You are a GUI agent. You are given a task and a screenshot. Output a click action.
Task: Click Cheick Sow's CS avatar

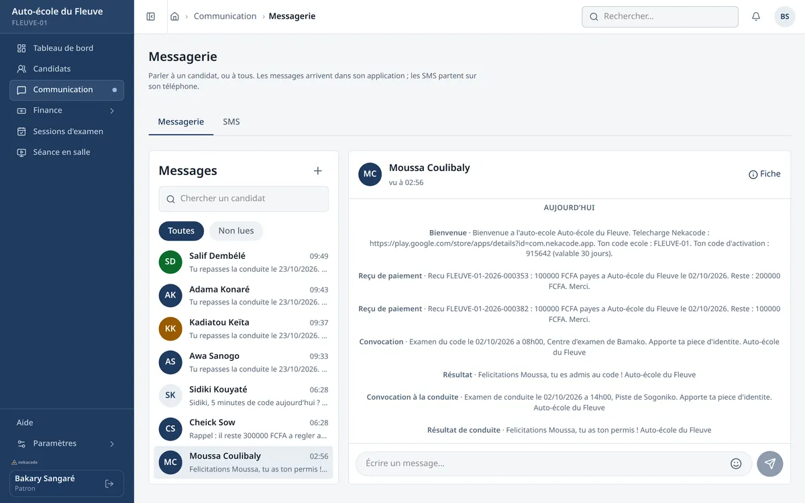tap(170, 429)
